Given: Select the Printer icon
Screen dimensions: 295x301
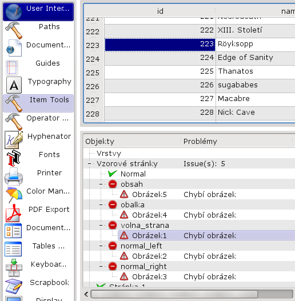Looking at the screenshot, I should (14, 176).
